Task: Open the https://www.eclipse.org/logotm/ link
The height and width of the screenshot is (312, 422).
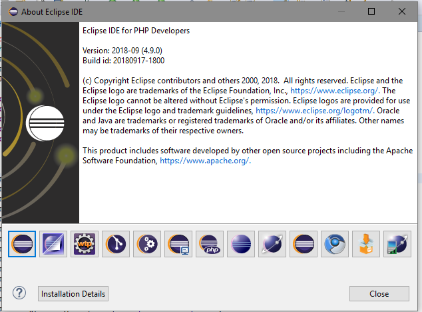Action: (315, 111)
